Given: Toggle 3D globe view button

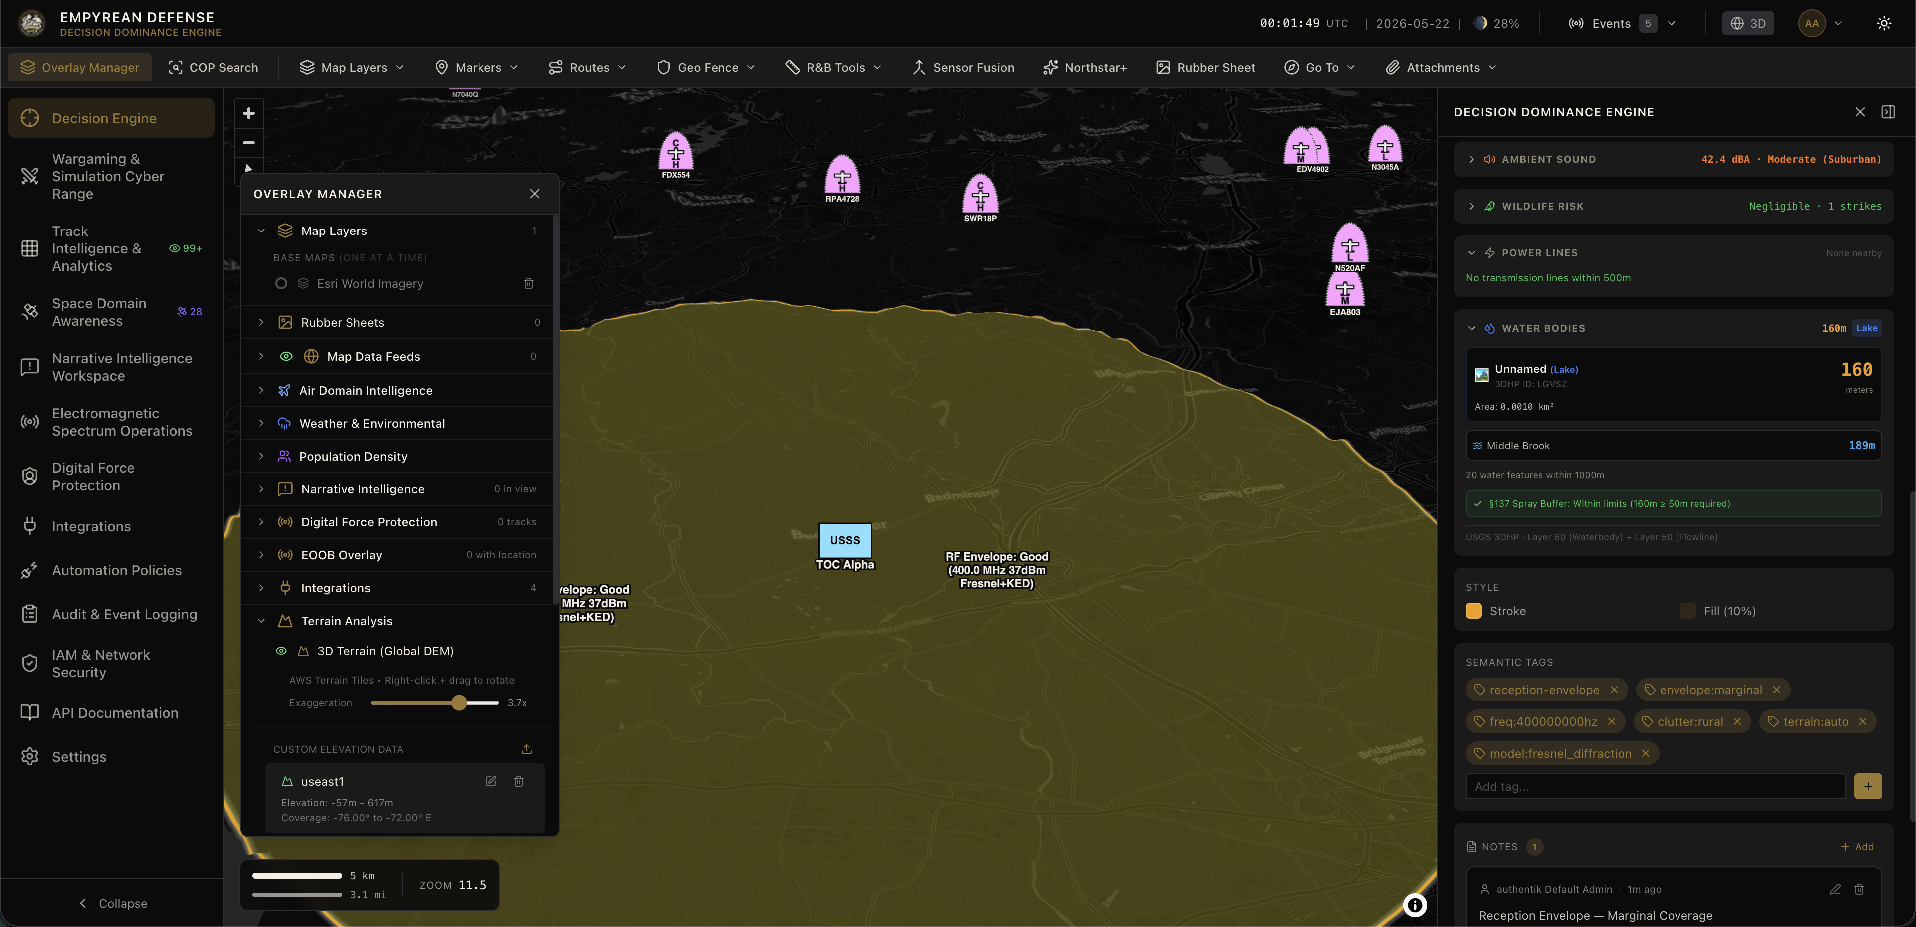Looking at the screenshot, I should (x=1748, y=24).
